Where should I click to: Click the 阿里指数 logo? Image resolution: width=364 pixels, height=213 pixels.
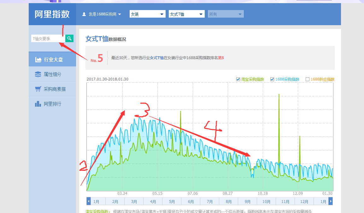pos(52,14)
